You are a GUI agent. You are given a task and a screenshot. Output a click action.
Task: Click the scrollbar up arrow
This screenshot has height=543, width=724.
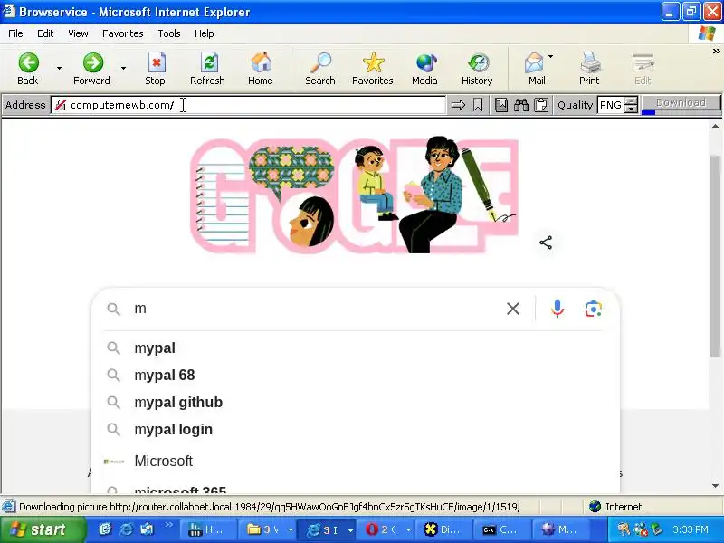coord(716,126)
